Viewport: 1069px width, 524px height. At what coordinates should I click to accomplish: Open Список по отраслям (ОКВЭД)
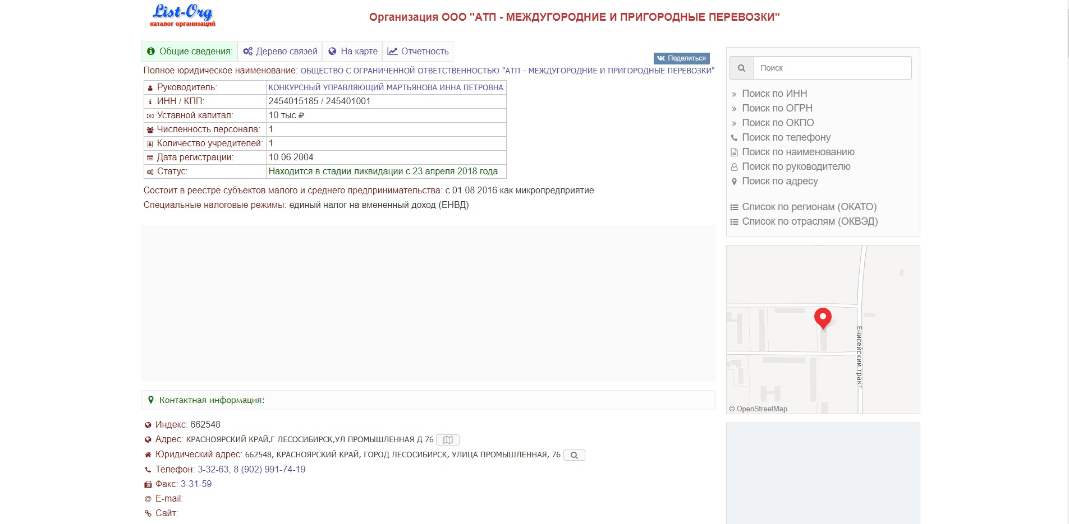click(810, 221)
